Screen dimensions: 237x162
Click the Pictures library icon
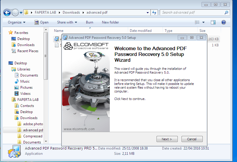(17, 88)
